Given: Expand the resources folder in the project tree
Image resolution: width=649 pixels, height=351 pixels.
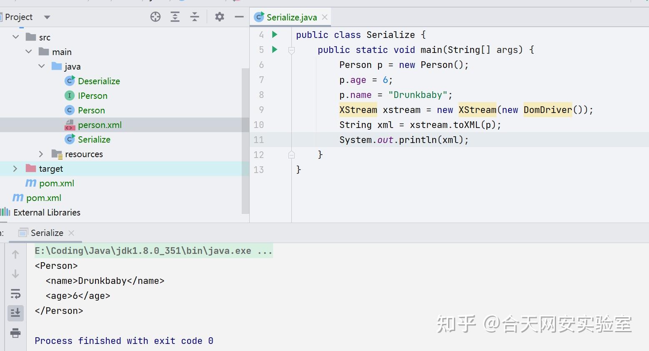Looking at the screenshot, I should coord(41,154).
